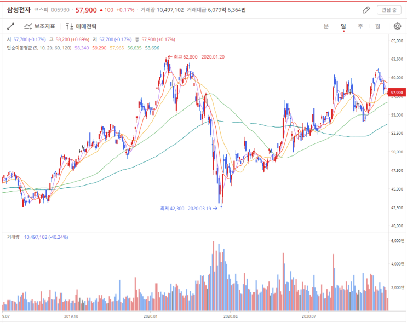Open the 매매전략 trading strategy menu

point(81,26)
